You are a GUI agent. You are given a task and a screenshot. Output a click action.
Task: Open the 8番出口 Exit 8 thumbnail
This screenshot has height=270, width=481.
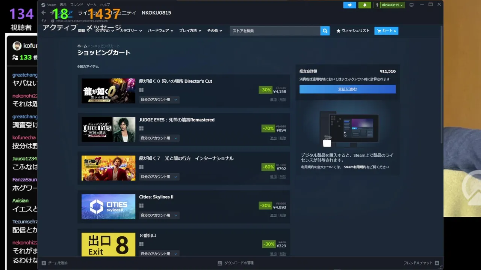point(108,244)
